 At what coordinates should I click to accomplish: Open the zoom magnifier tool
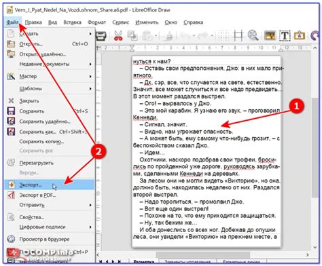click(x=253, y=35)
